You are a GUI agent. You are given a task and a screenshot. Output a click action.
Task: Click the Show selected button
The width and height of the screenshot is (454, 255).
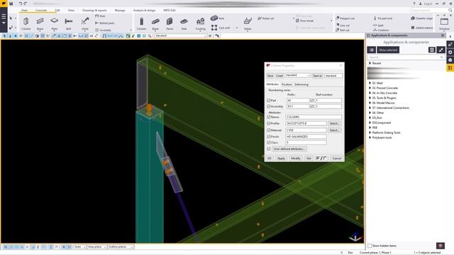tap(388, 50)
